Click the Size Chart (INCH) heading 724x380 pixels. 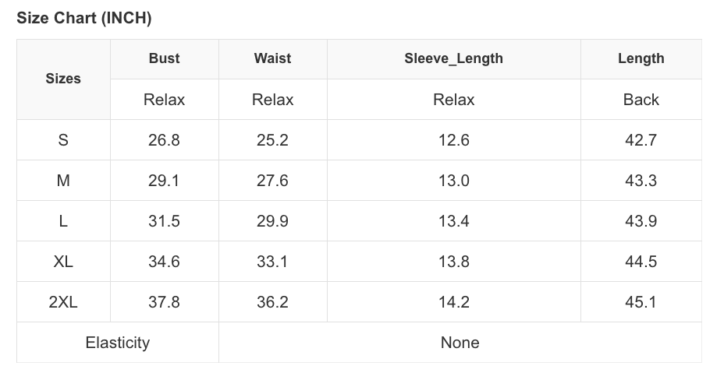84,18
